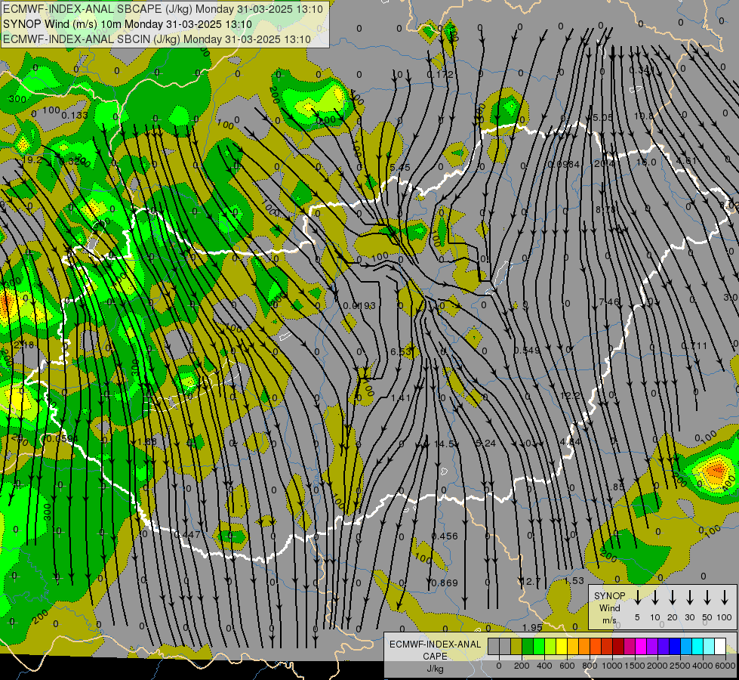Click the 20 m/s wind arrow in SYNOP legend
This screenshot has width=739, height=680.
(673, 597)
